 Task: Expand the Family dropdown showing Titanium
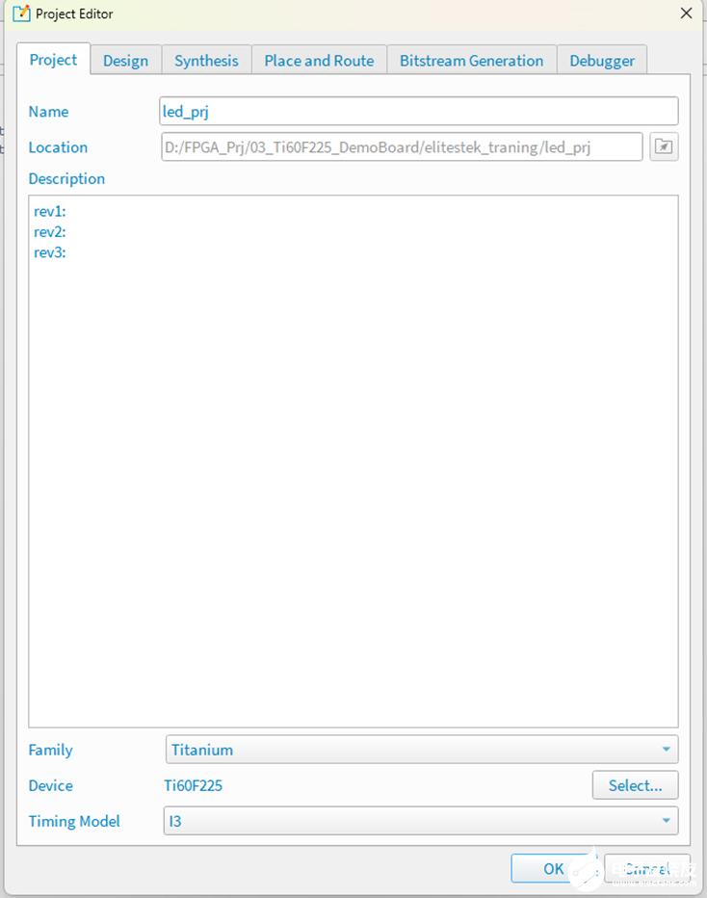point(421,750)
